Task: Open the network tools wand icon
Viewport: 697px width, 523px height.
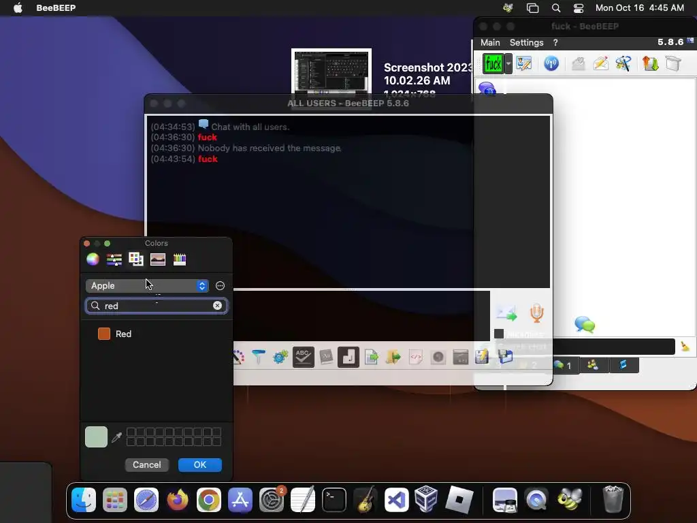Action: pyautogui.click(x=623, y=63)
